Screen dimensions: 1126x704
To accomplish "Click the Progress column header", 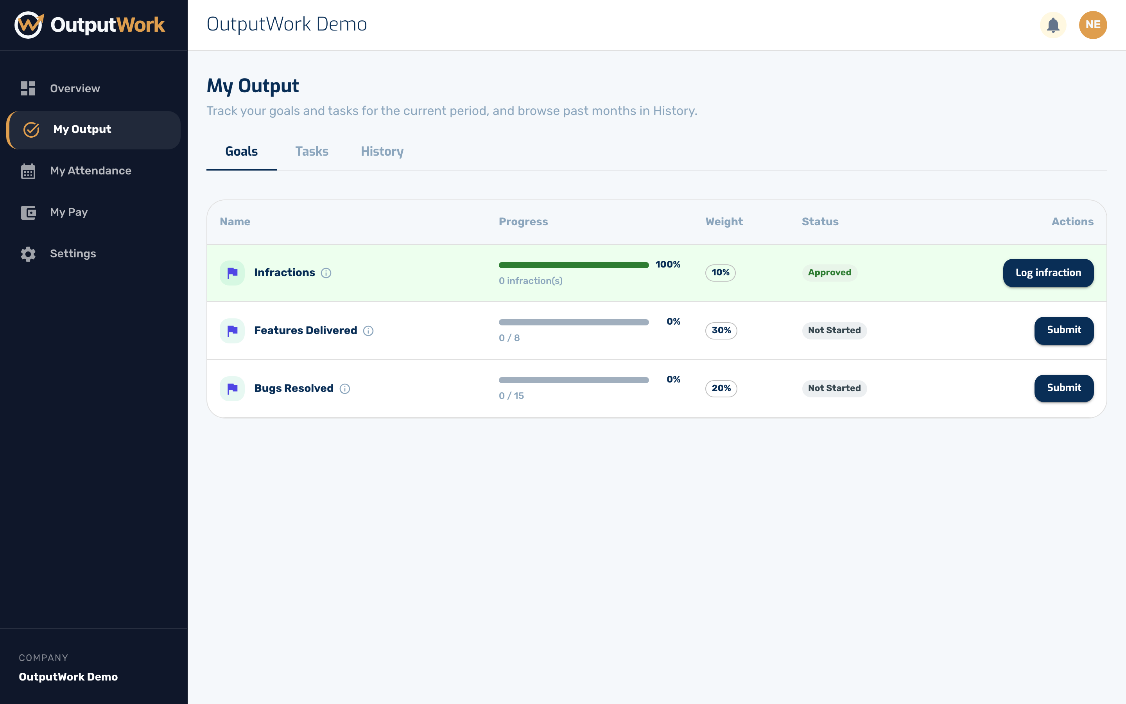I will 523,222.
